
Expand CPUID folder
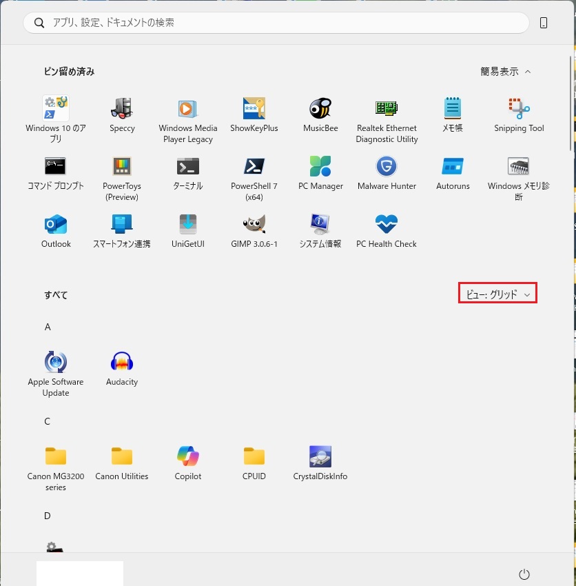tap(254, 463)
